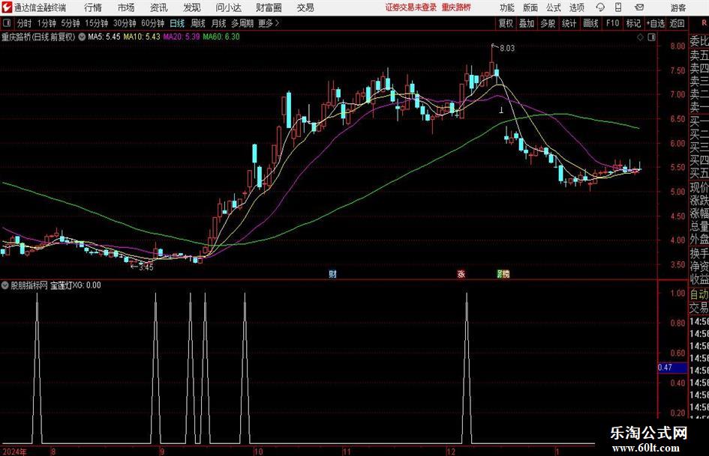Expand the main chart indicator dropdown arrow
Screen dimensions: 709x456
(x=82, y=37)
